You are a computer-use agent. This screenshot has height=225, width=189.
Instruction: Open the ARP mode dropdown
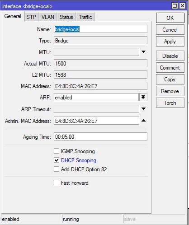[x=143, y=97]
